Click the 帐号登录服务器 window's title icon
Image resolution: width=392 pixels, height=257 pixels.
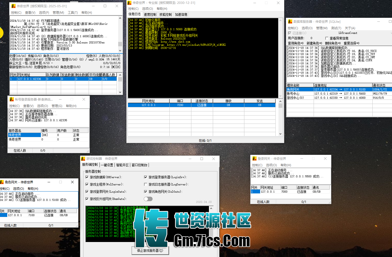(x=12, y=99)
